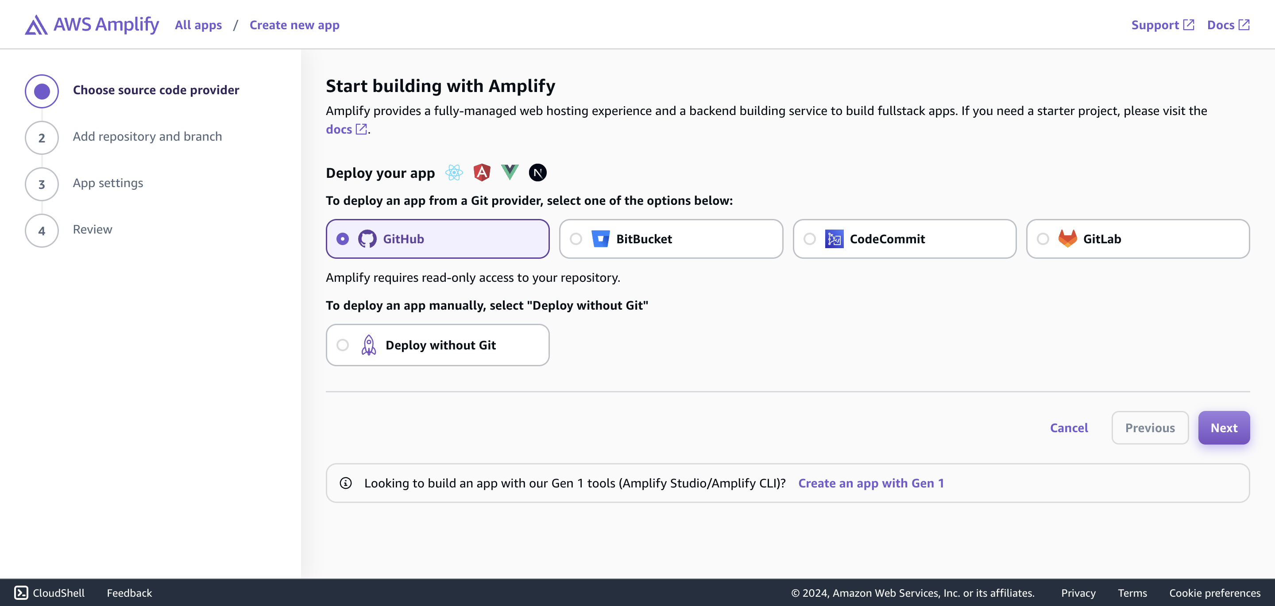Click the step 4 number circle
This screenshot has height=606, width=1275.
(42, 231)
